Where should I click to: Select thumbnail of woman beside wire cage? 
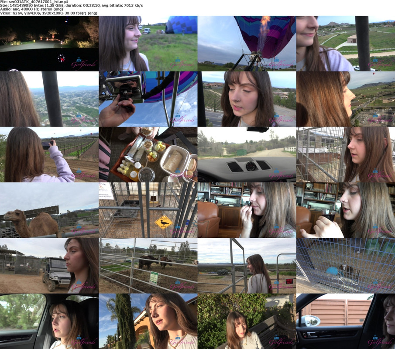tap(346, 154)
